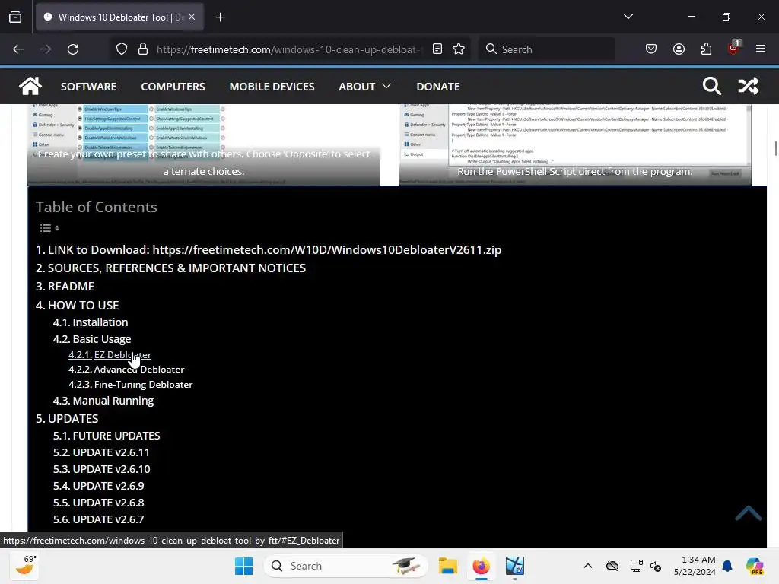Open the Firefox hamburger application menu

761,49
